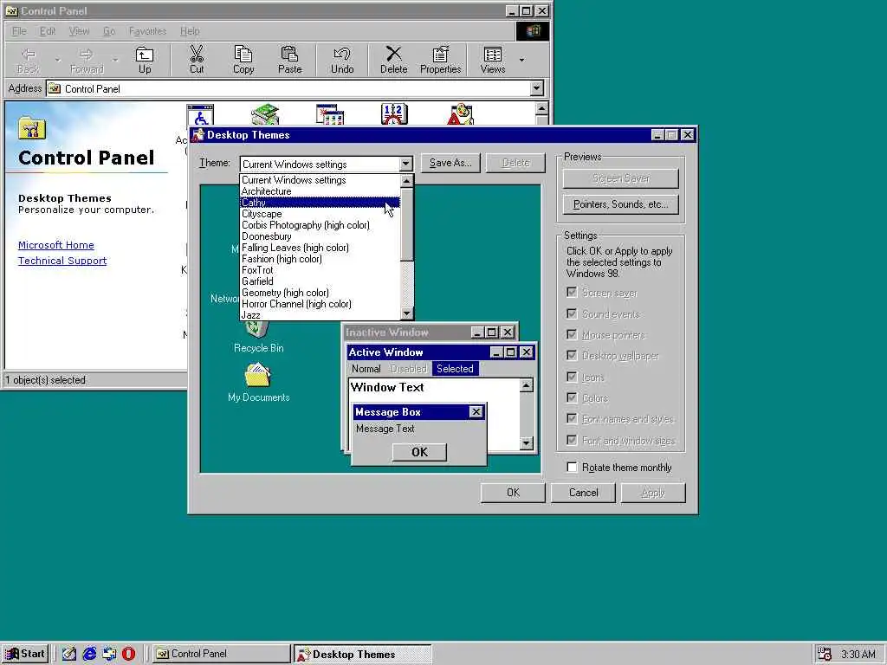Click the Paste toolbar icon in Control Panel
Screen dimensions: 887x665
coord(289,59)
